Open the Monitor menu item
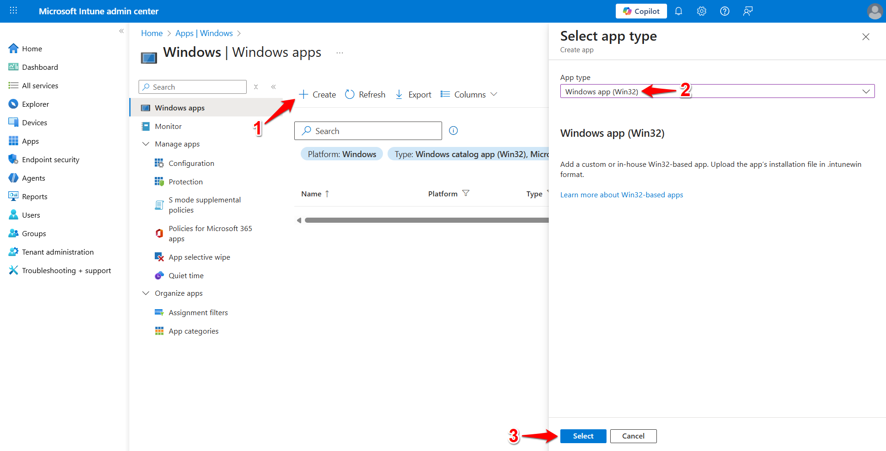The height and width of the screenshot is (451, 886). (x=168, y=126)
